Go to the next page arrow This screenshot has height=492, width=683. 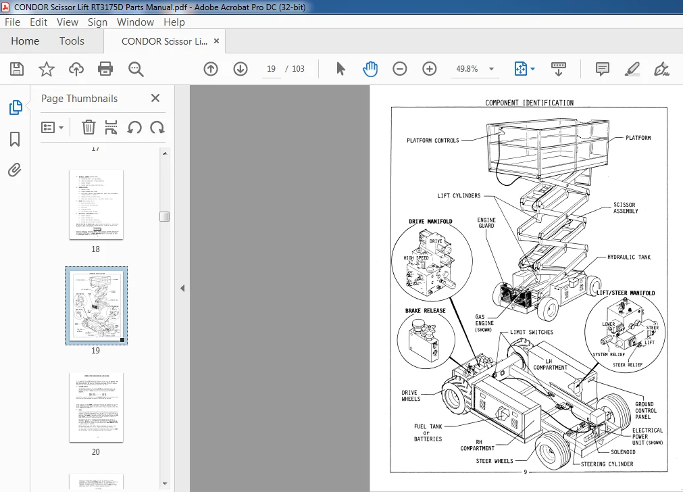(x=241, y=69)
